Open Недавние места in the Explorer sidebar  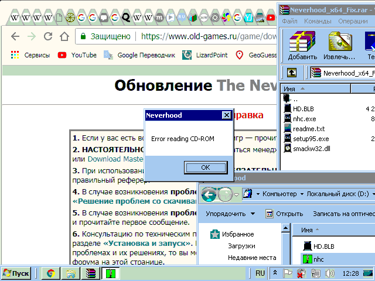coord(252,258)
